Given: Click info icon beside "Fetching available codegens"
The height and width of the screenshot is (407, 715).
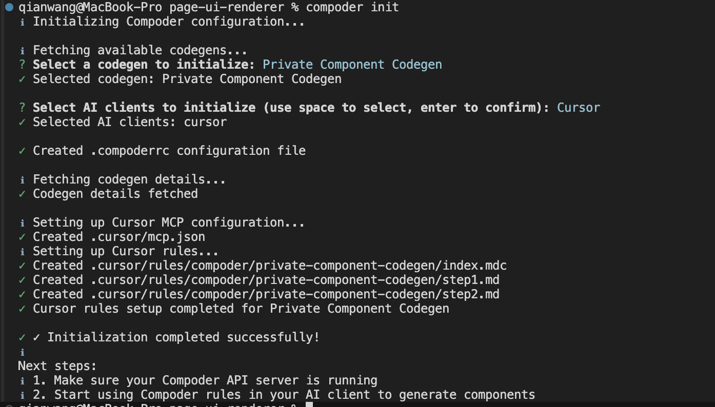Looking at the screenshot, I should pyautogui.click(x=22, y=51).
